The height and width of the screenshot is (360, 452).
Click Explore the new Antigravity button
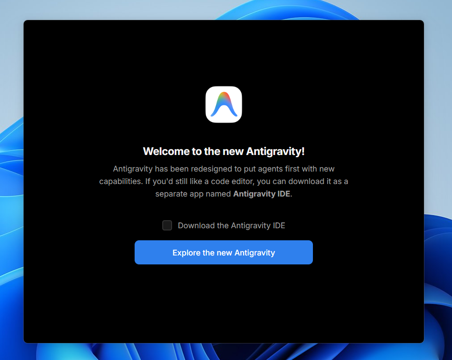click(224, 252)
